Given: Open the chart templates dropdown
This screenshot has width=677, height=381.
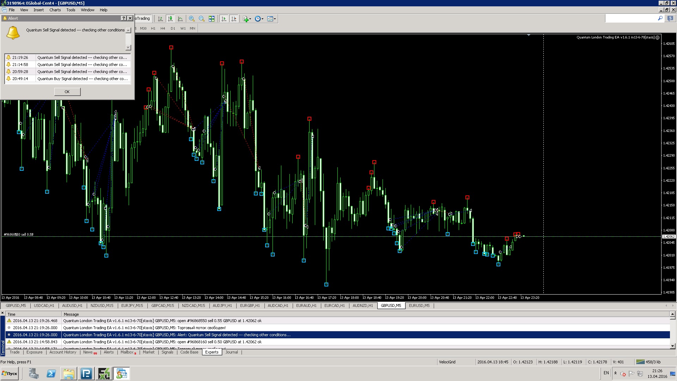Looking at the screenshot, I should click(272, 19).
